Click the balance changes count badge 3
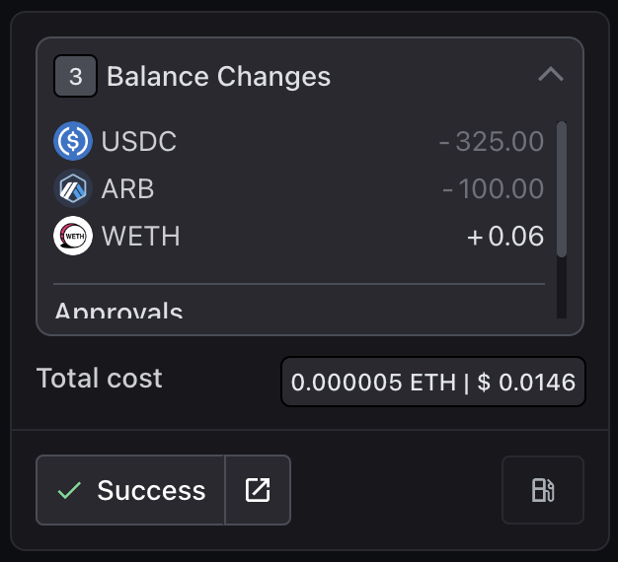618x562 pixels. pos(75,76)
